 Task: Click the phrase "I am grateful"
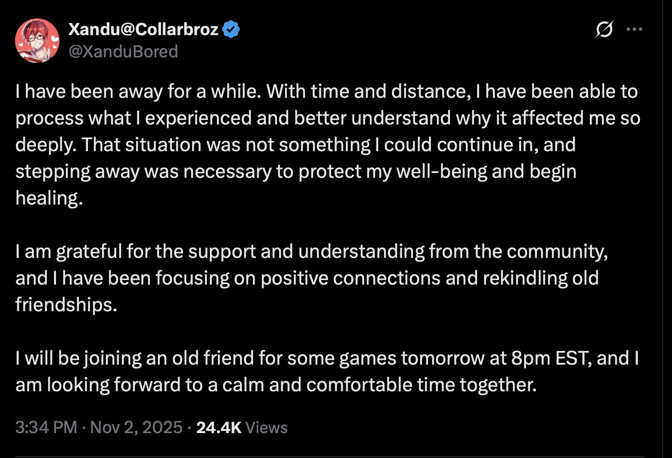[68, 252]
